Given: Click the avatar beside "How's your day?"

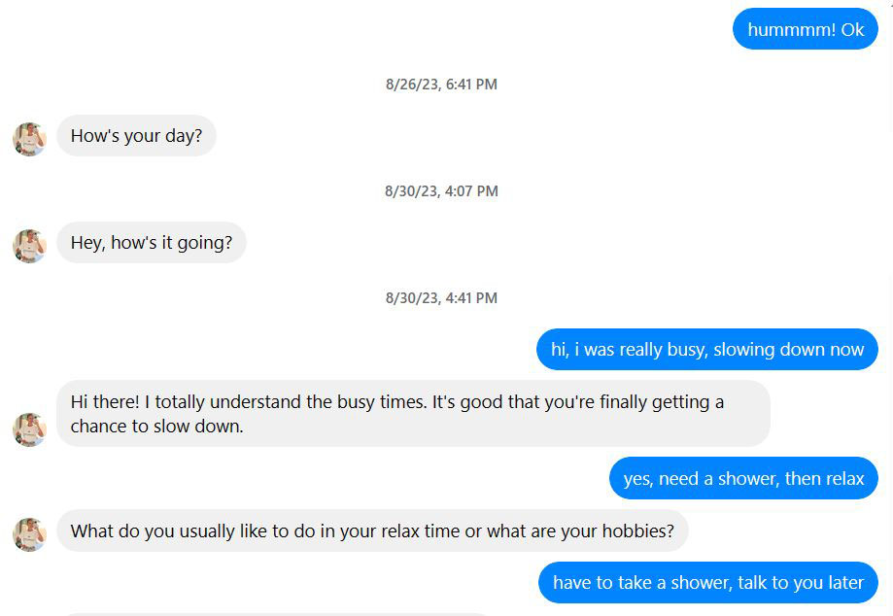Looking at the screenshot, I should [29, 138].
